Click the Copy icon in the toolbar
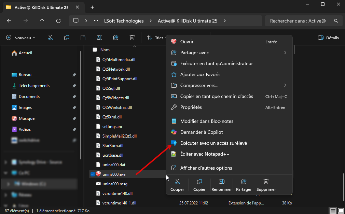The image size is (345, 214). point(67,38)
